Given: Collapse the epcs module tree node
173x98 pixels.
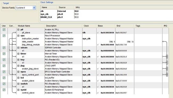Looking at the screenshot, I should click(18, 72).
